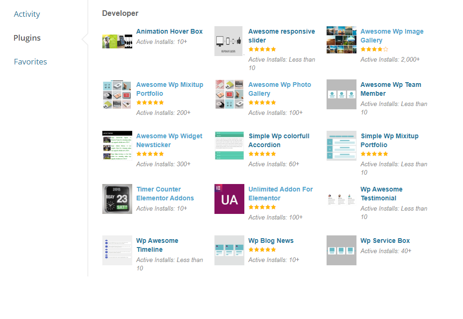Viewport: 463px width, 319px height.
Task: Open the Favorites tab
Action: point(30,62)
